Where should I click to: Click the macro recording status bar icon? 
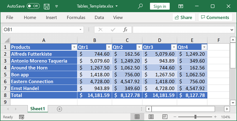[21, 117]
